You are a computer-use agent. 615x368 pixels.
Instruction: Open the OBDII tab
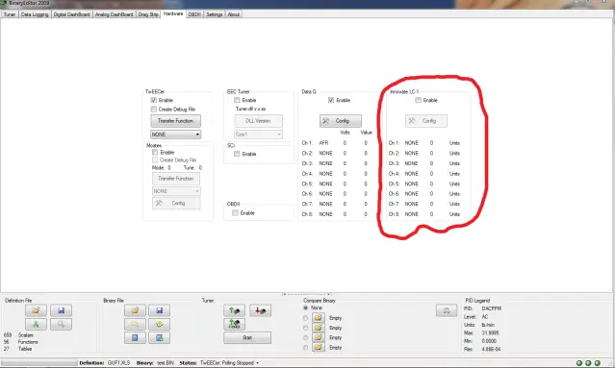(194, 14)
